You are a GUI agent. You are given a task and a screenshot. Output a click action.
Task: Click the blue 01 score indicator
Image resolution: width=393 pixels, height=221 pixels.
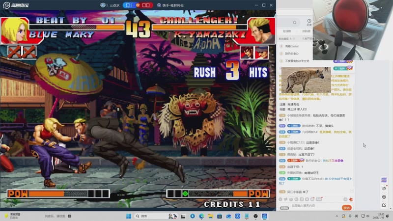129,5
